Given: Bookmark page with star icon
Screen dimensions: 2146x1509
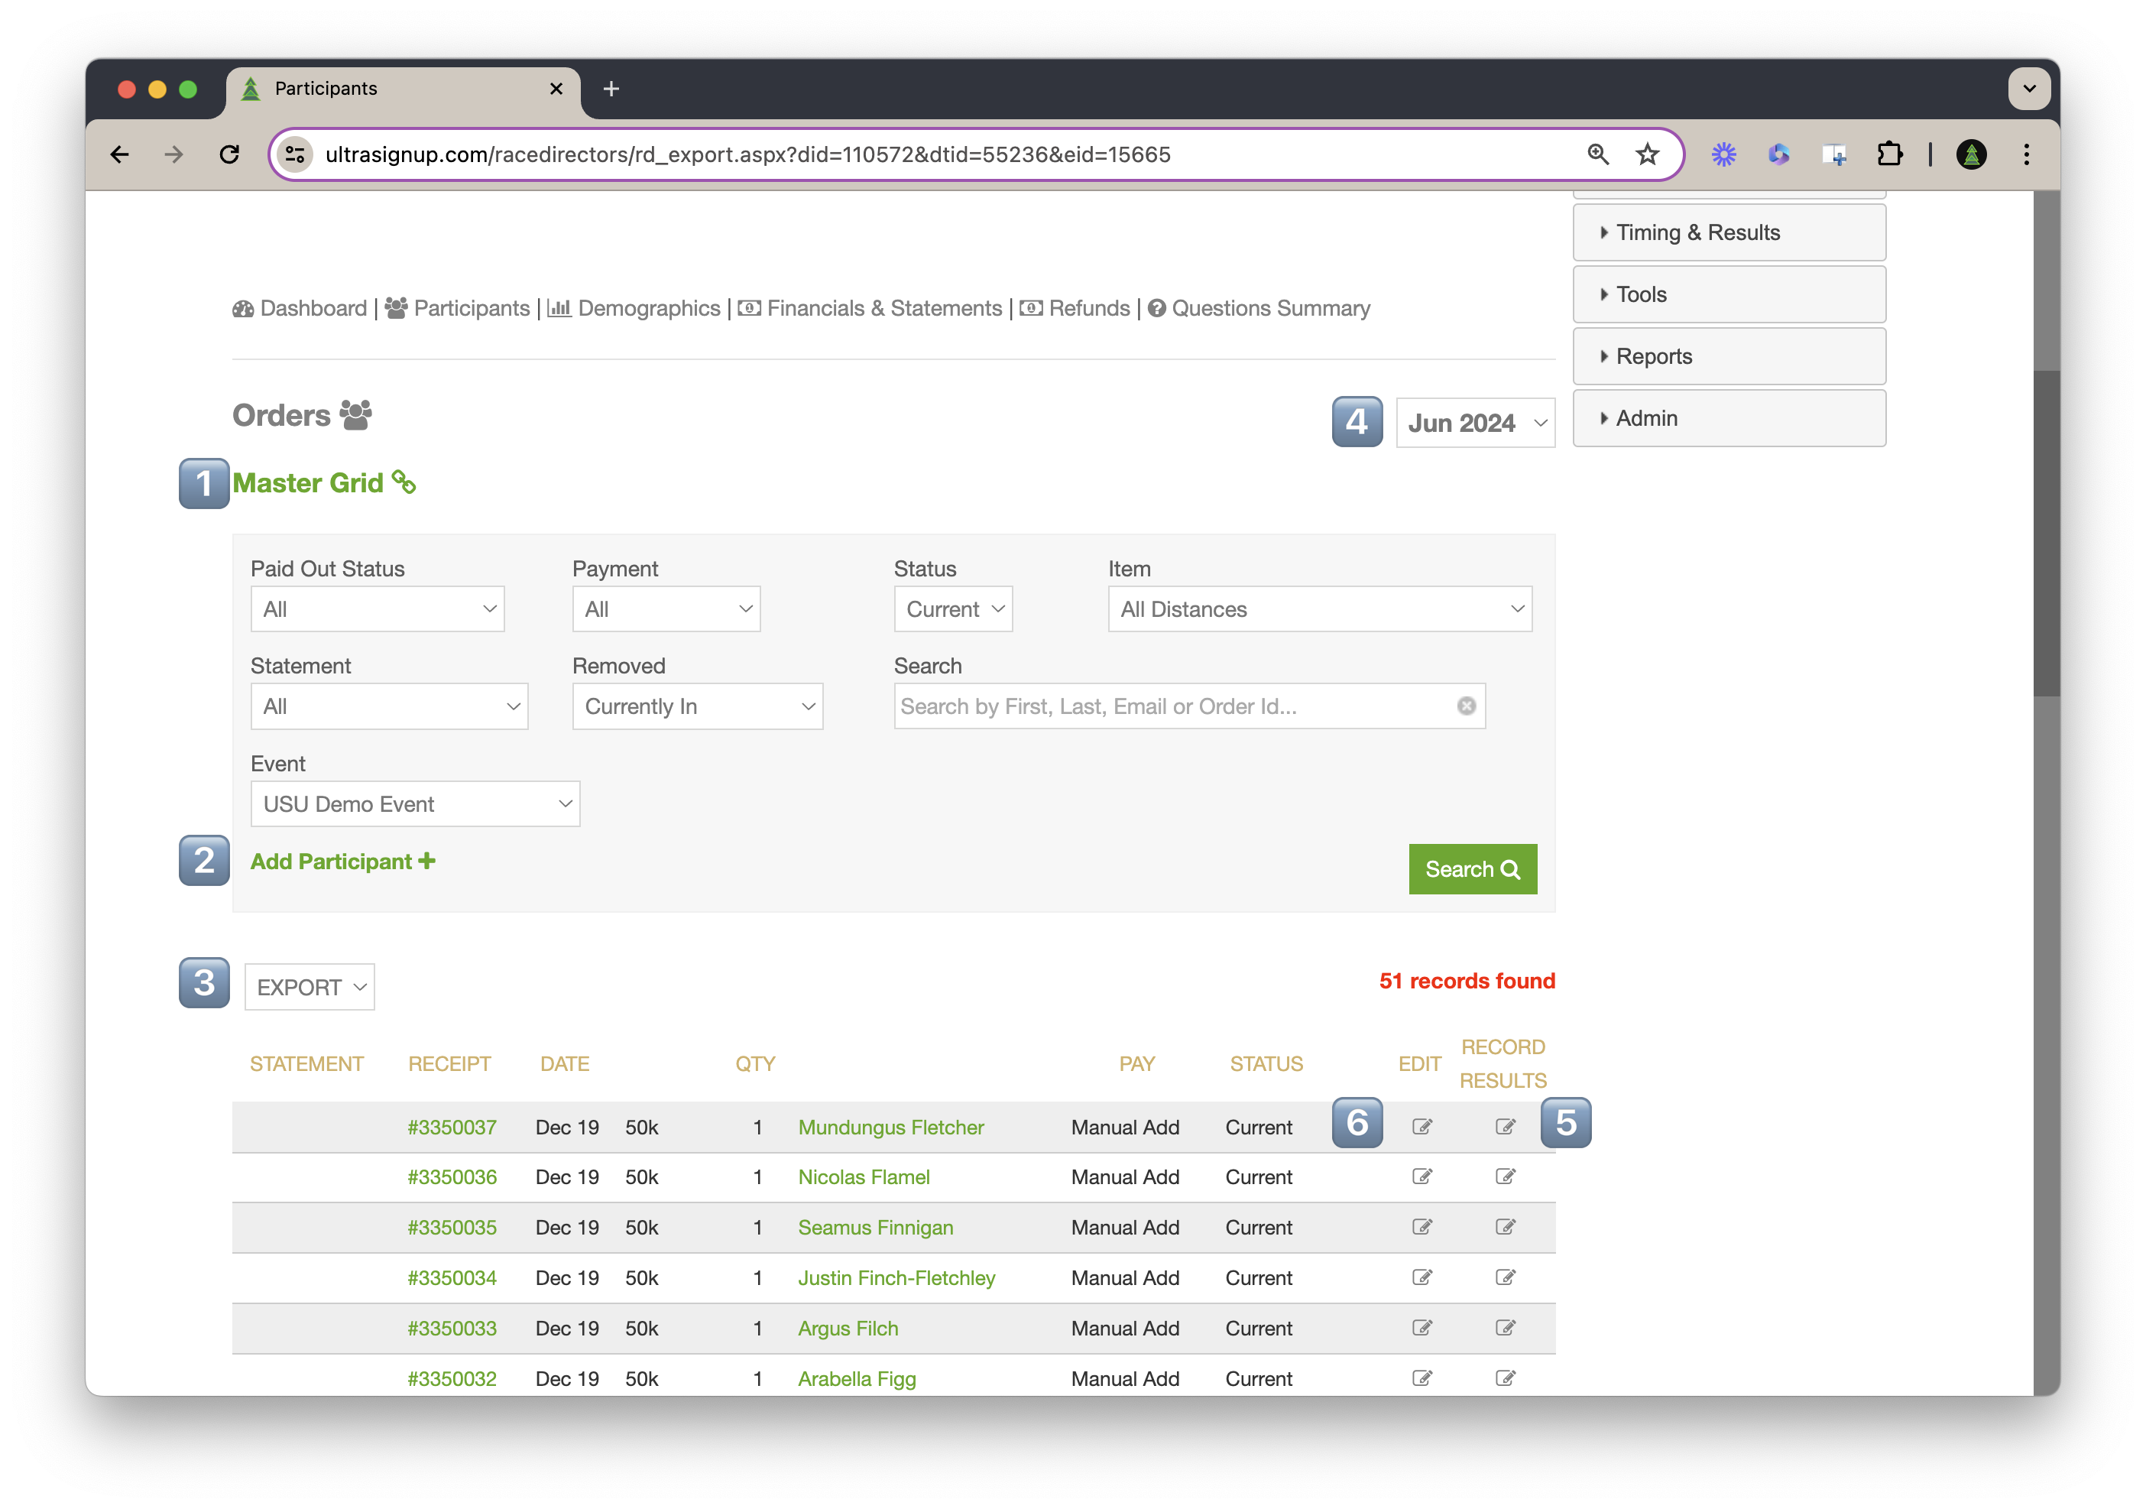Looking at the screenshot, I should (1647, 154).
